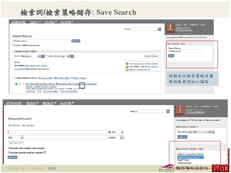Click the Export Citation icon

click(x=72, y=78)
